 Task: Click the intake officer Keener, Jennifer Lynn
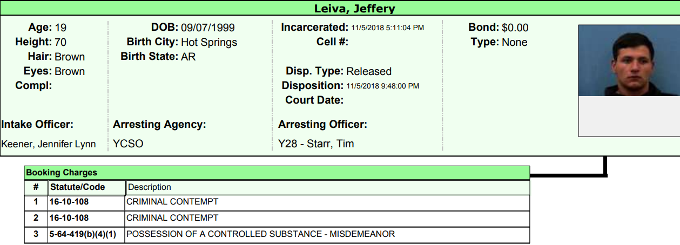click(x=49, y=144)
